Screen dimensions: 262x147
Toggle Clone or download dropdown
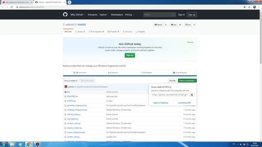point(187,81)
